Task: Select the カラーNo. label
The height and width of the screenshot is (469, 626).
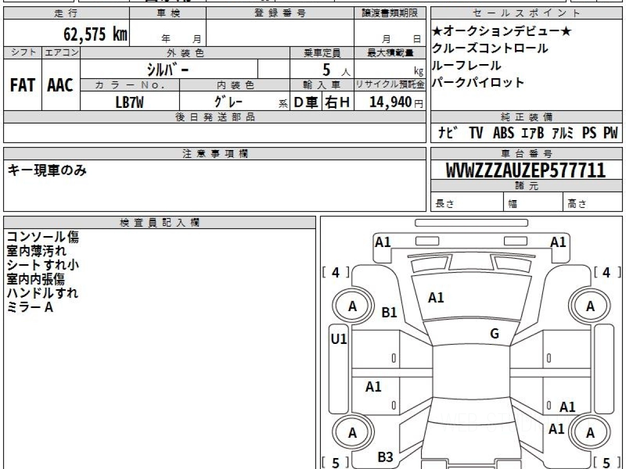Action: 130,85
